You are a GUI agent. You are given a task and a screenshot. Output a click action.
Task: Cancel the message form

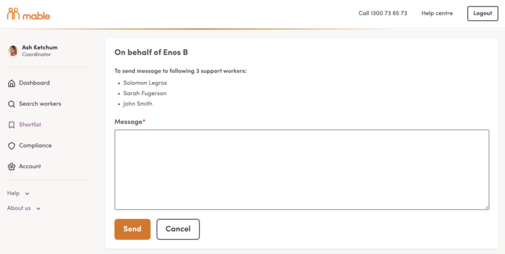178,229
